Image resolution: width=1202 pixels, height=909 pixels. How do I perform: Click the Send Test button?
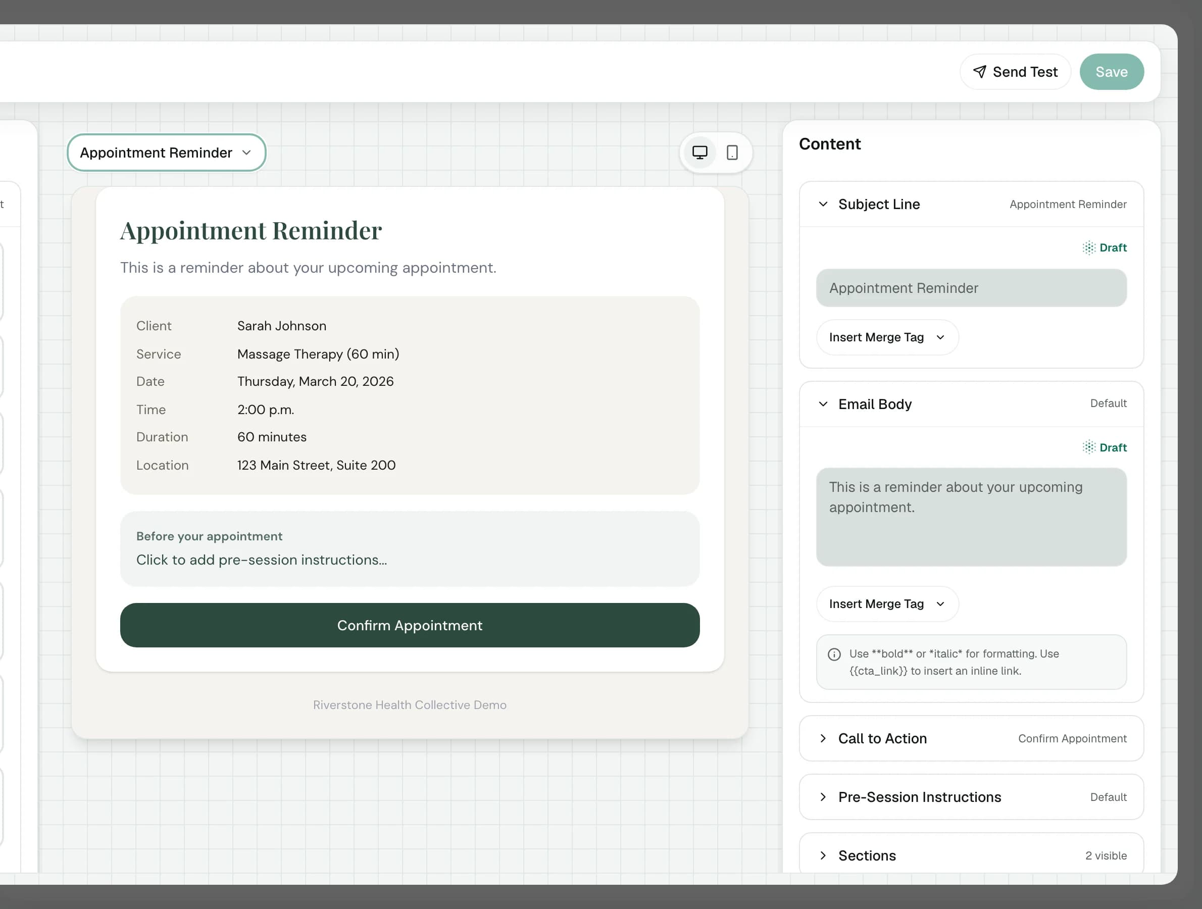(1015, 72)
